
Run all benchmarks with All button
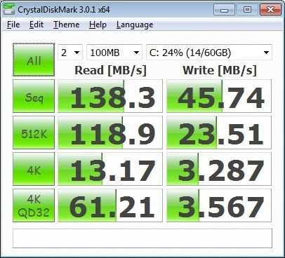pos(34,60)
